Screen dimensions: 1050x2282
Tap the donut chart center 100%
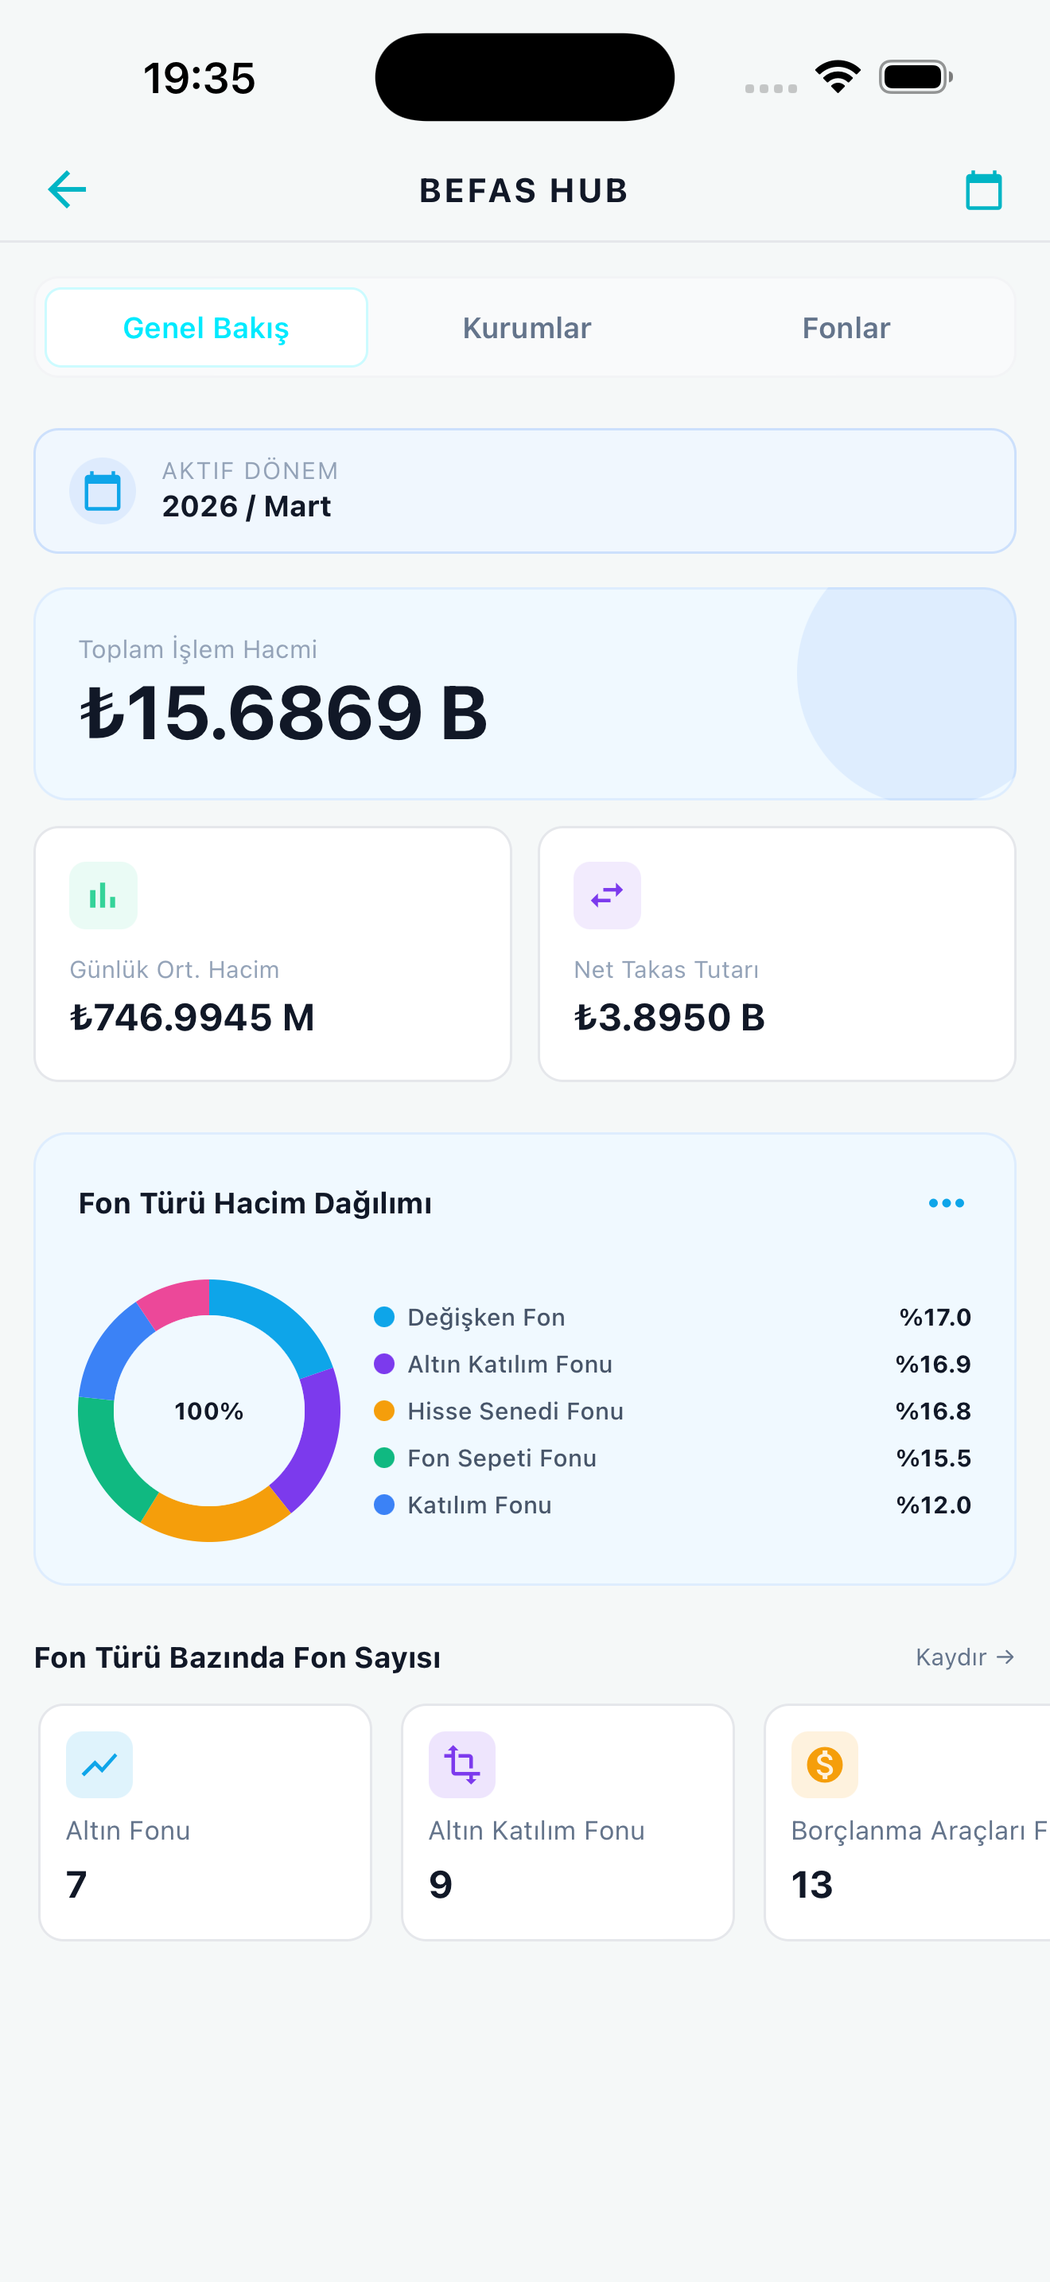[209, 1412]
